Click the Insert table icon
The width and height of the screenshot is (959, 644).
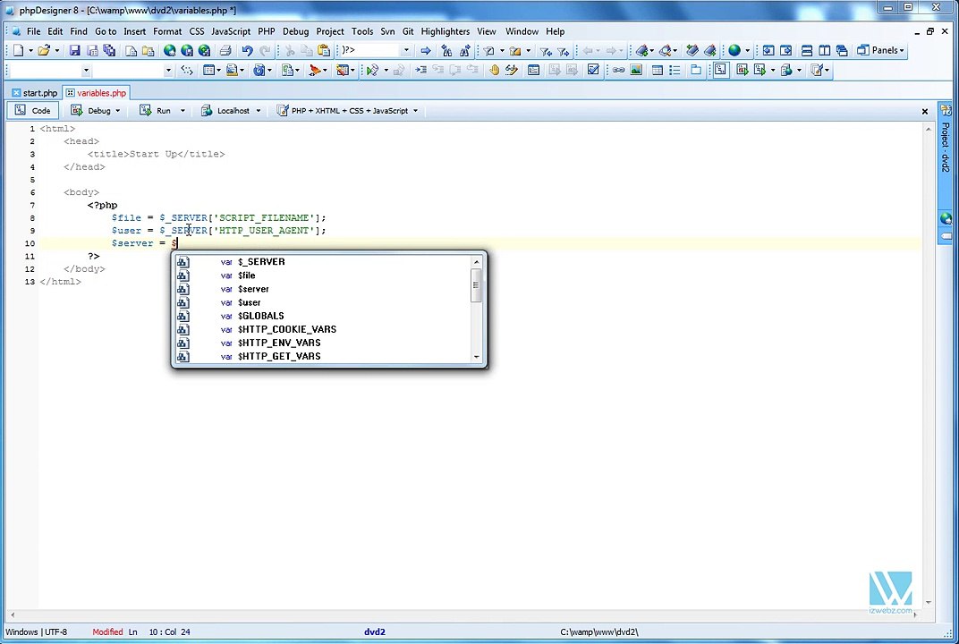coord(658,71)
